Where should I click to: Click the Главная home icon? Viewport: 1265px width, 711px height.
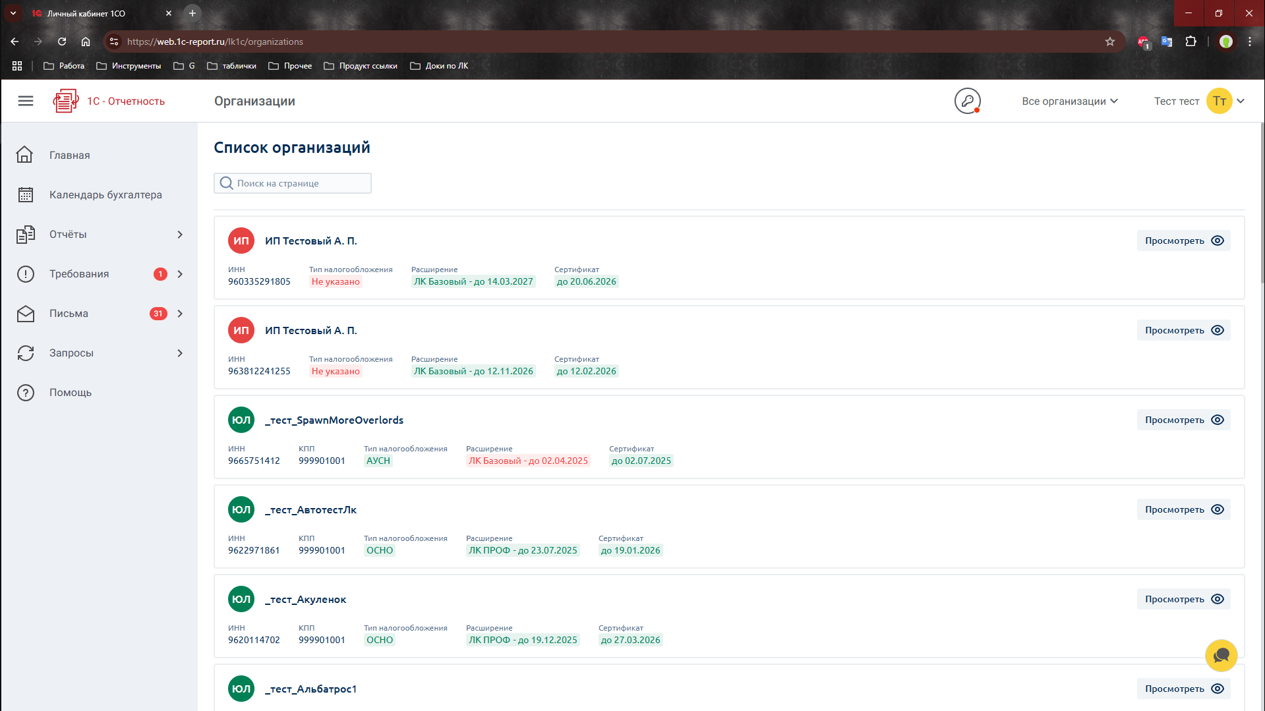tap(25, 155)
